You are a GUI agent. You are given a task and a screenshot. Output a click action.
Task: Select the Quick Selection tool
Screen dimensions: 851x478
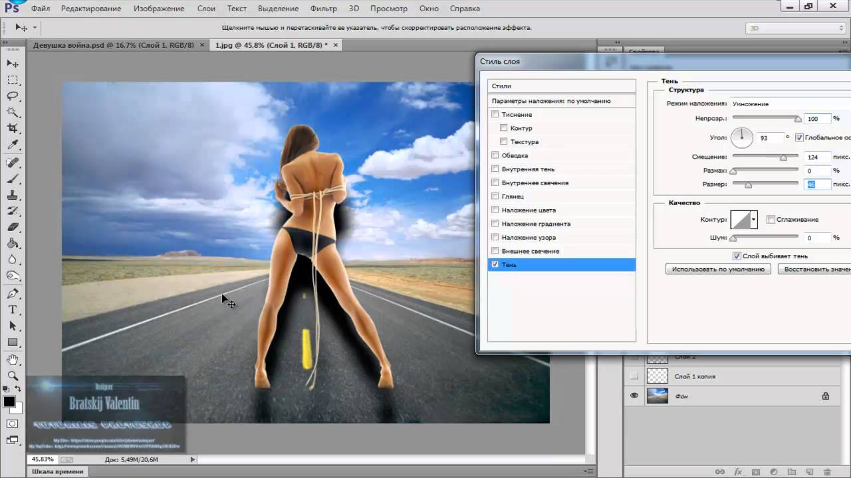coord(13,112)
